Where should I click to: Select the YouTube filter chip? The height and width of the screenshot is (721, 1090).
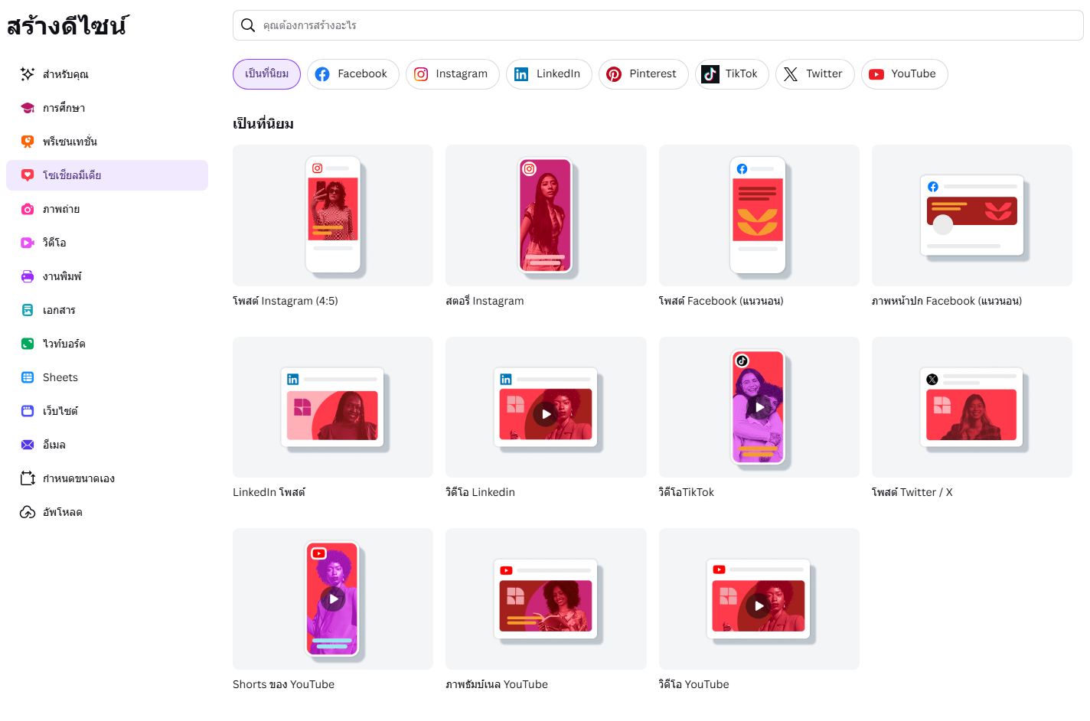[x=904, y=74]
